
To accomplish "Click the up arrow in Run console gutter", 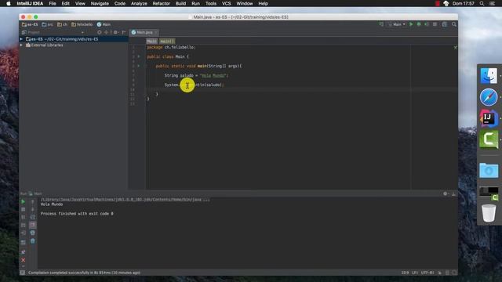I will click(x=33, y=202).
